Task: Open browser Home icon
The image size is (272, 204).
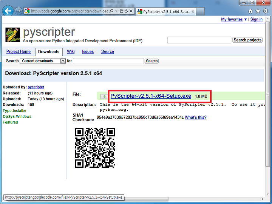Action: pos(250,11)
